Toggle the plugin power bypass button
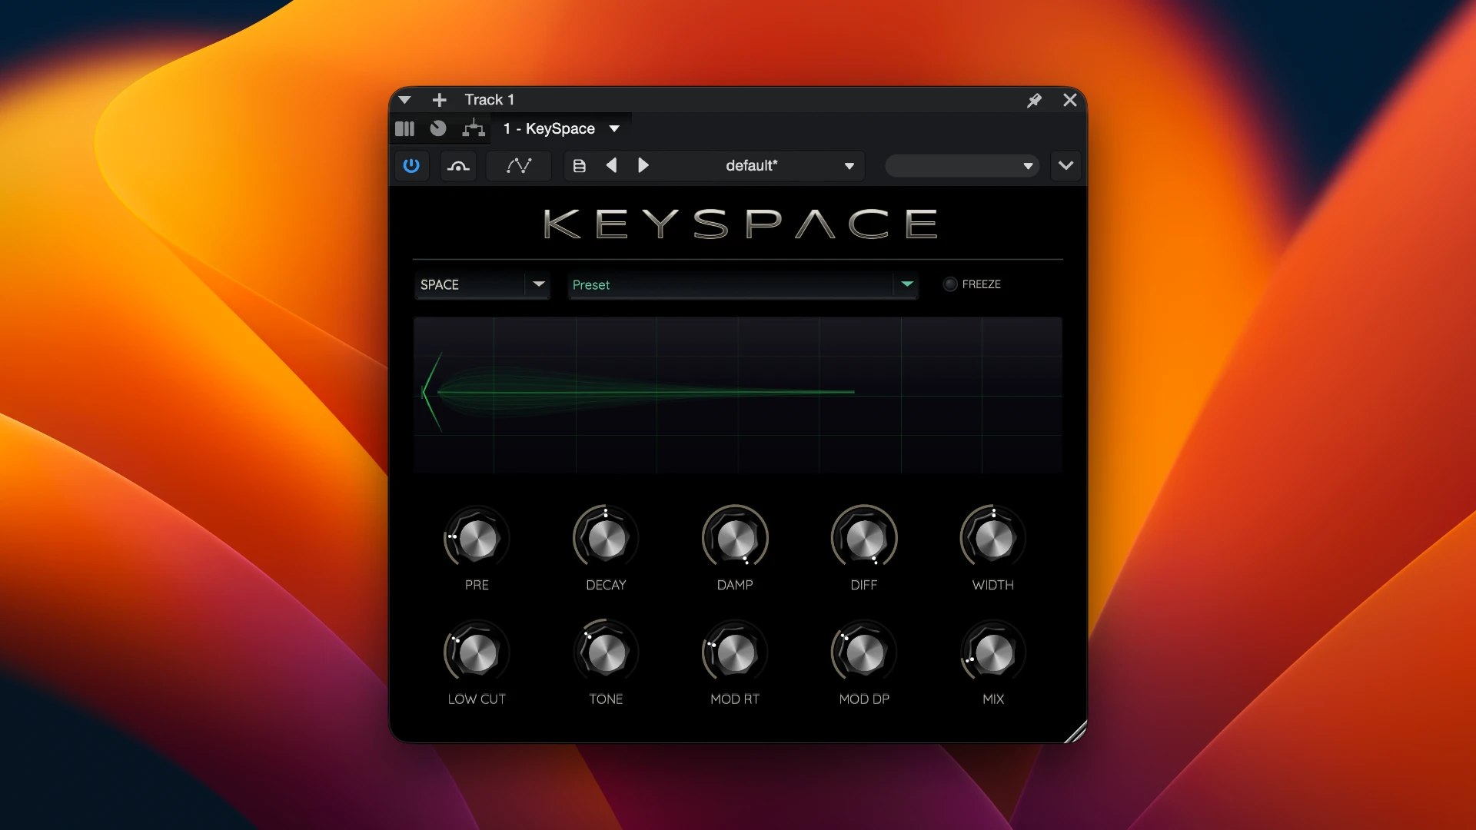Viewport: 1476px width, 830px height. [x=411, y=165]
